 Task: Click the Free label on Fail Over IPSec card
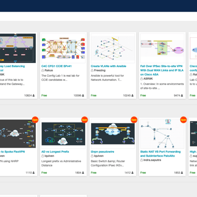point(143,96)
